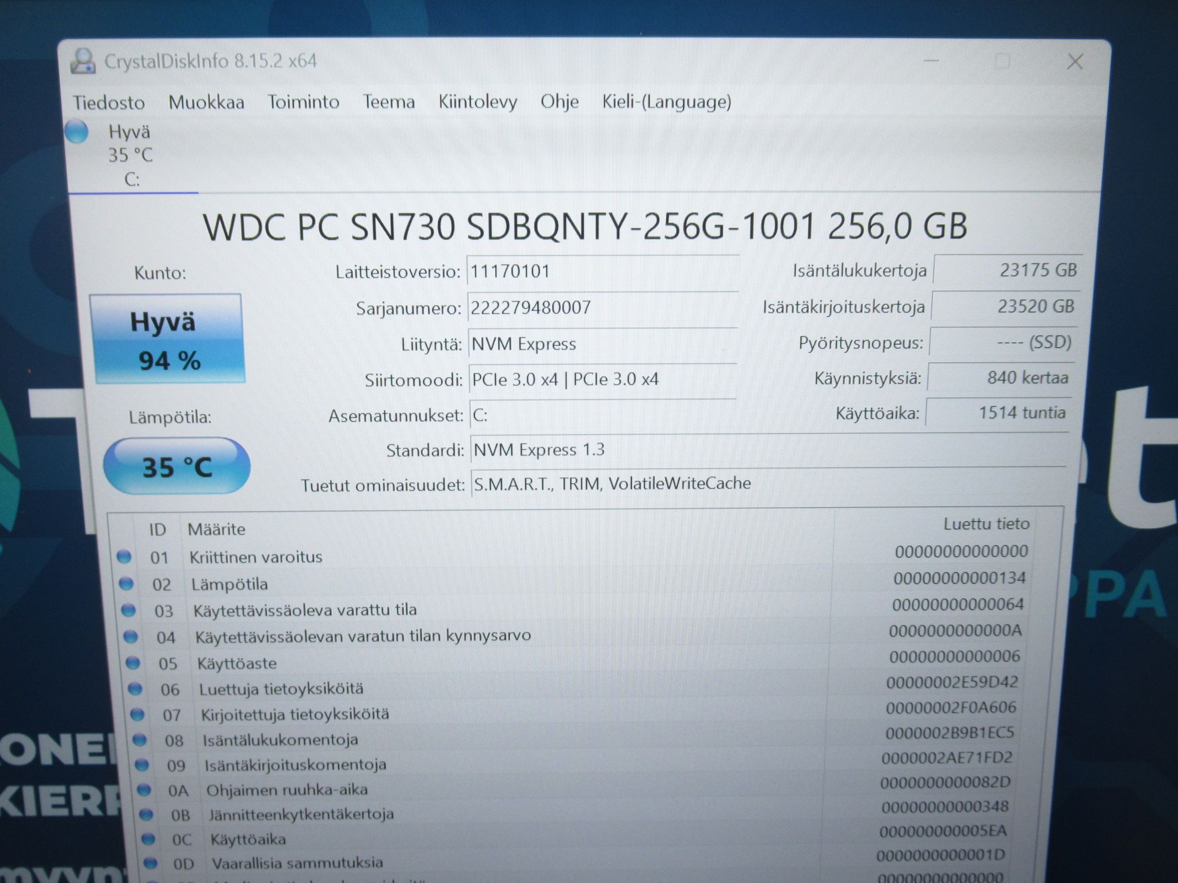
Task: Click the Käynnistyksiä value 840 kertaa
Action: click(x=1000, y=378)
